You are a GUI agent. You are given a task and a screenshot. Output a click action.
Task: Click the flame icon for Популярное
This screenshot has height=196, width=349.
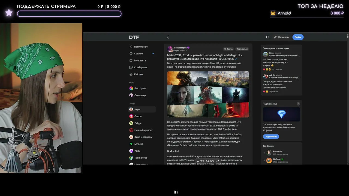[131, 47]
